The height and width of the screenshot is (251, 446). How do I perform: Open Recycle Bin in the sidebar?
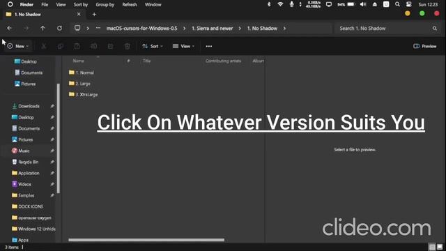click(25, 162)
